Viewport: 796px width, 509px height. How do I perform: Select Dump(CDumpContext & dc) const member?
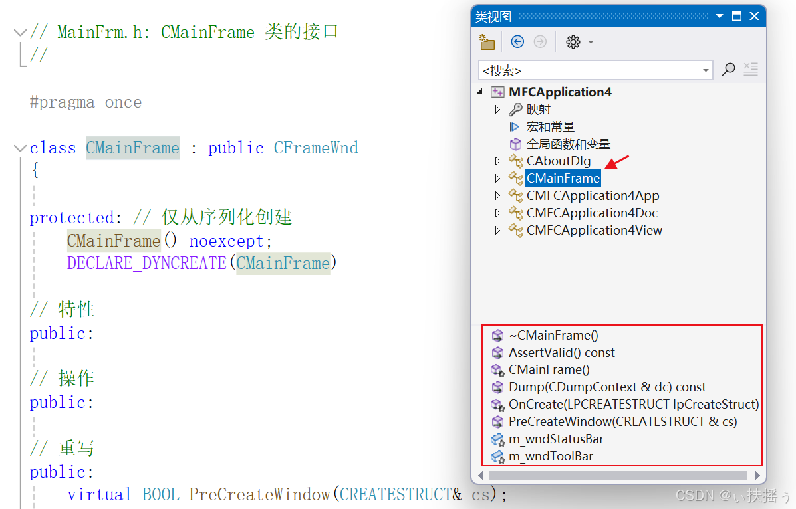(607, 387)
